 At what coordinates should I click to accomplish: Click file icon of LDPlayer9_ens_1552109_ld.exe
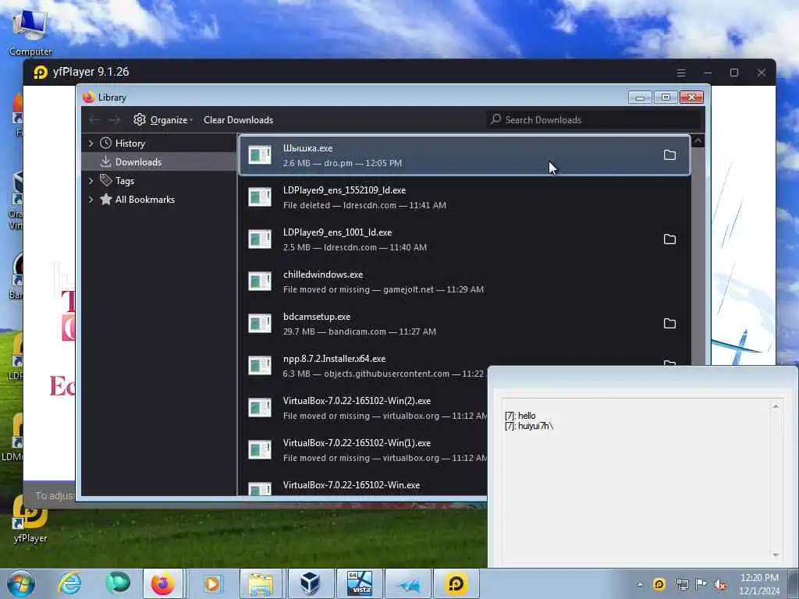pos(259,197)
